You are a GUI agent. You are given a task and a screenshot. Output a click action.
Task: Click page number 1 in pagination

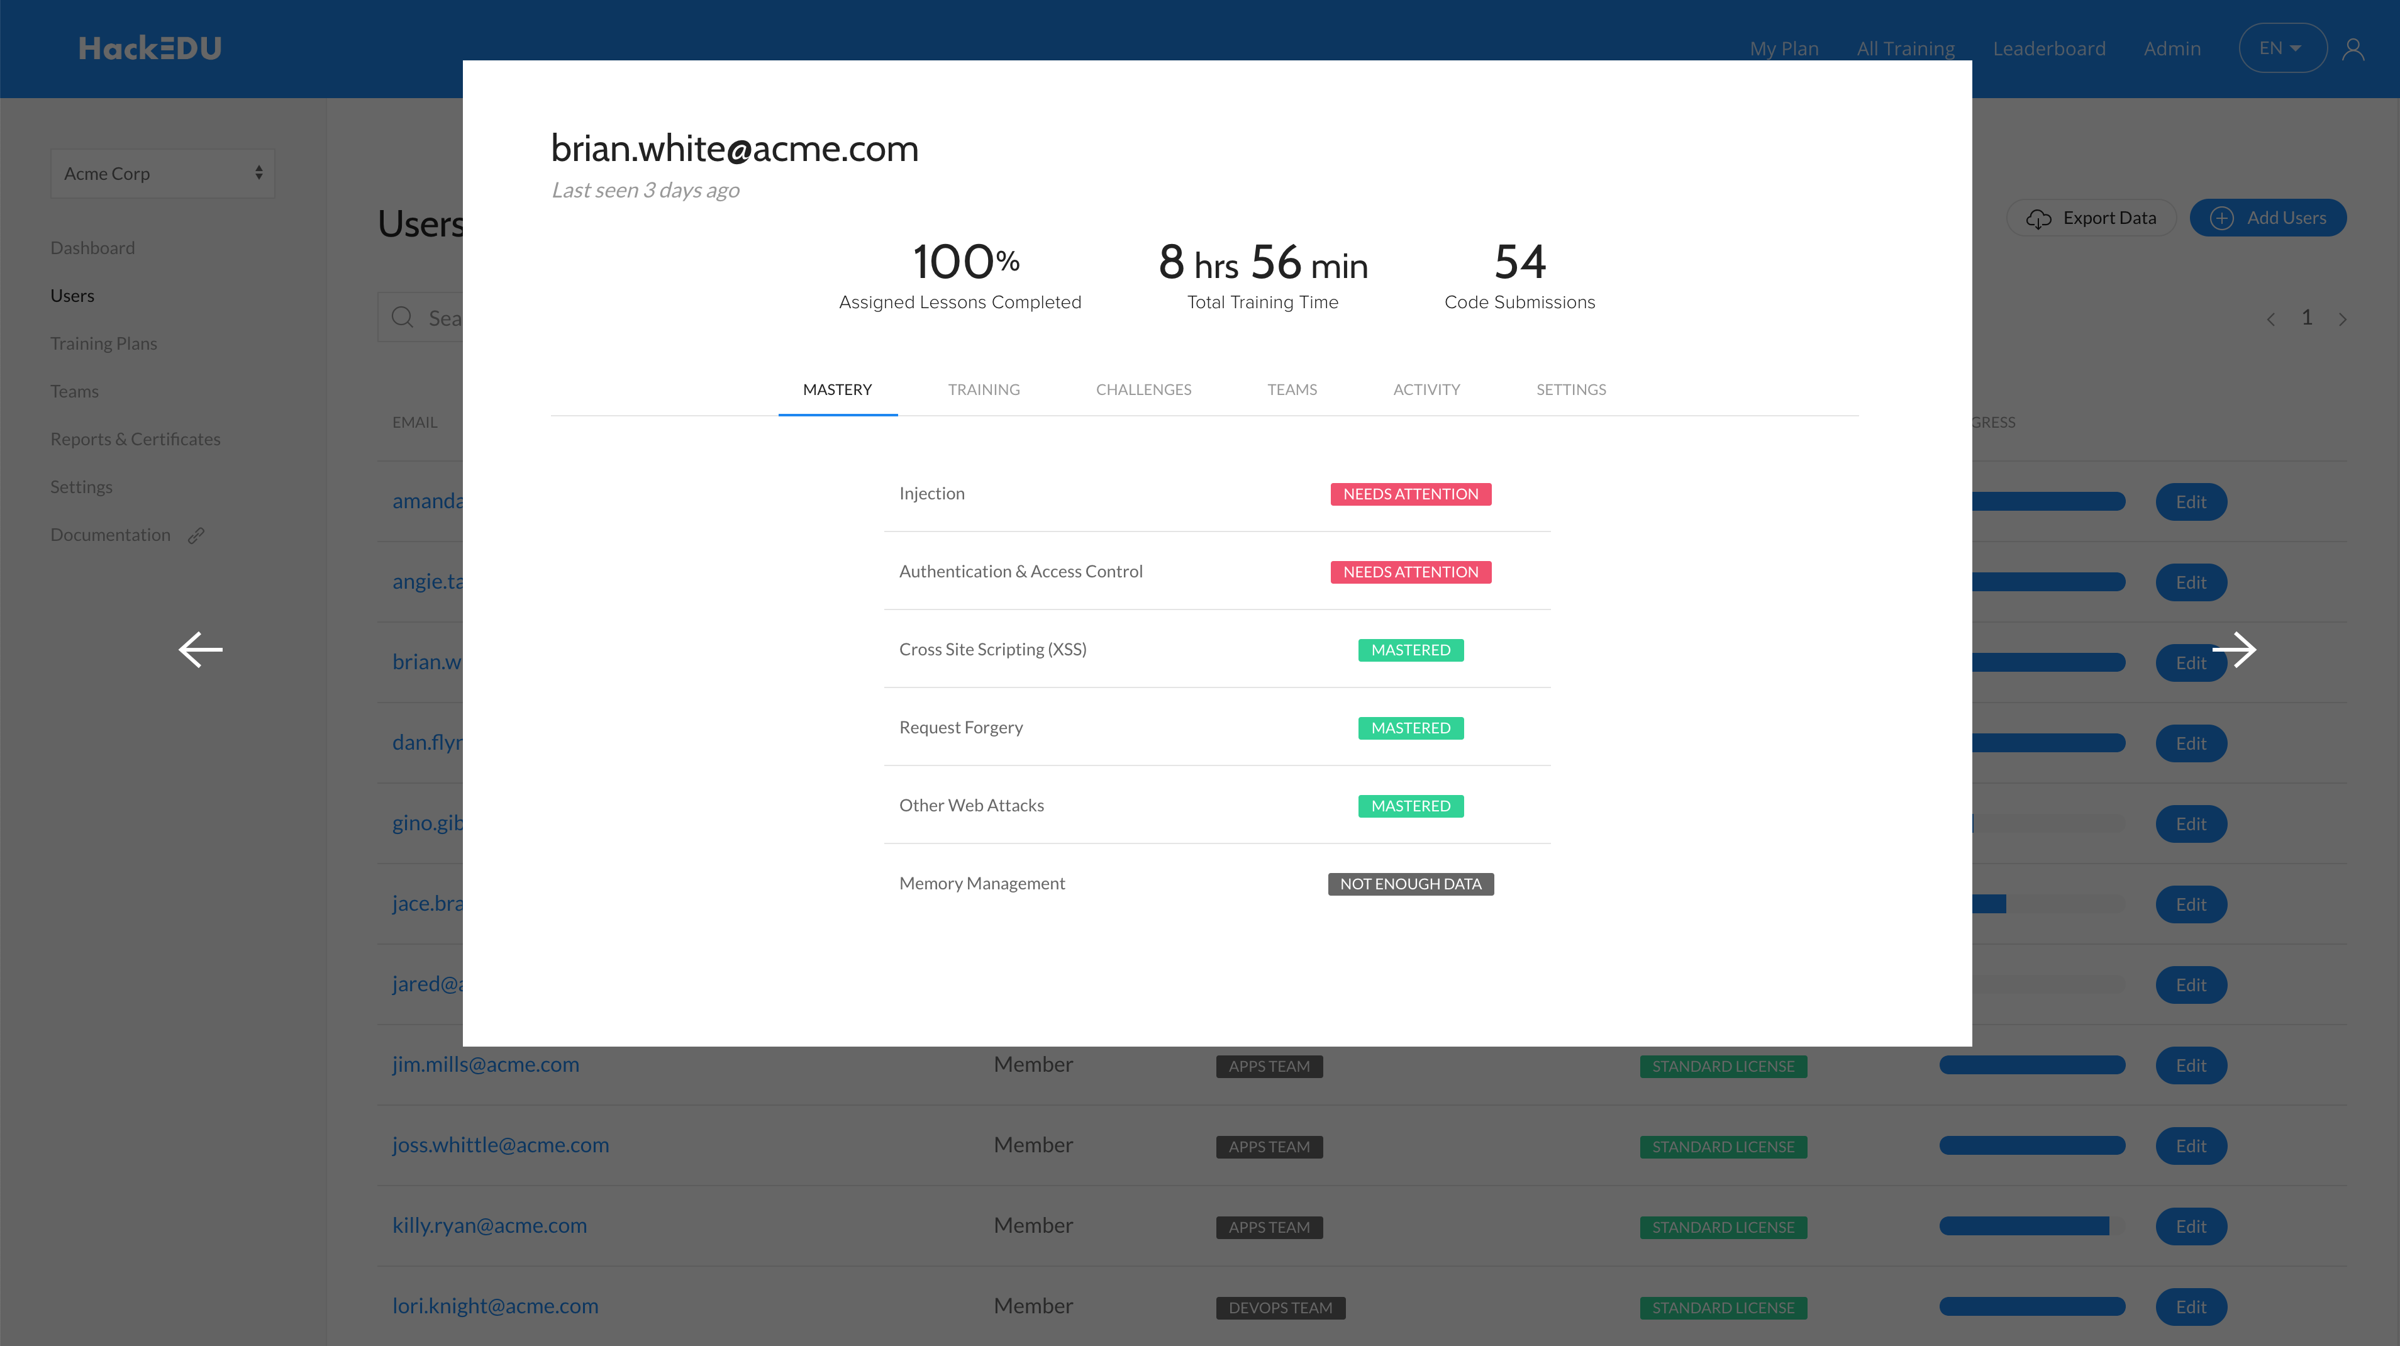(2307, 318)
